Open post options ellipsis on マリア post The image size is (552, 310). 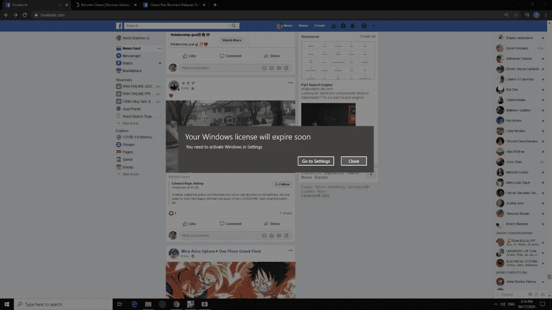tap(291, 83)
